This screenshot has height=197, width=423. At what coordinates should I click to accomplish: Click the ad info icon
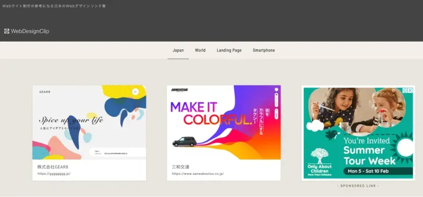405,90
